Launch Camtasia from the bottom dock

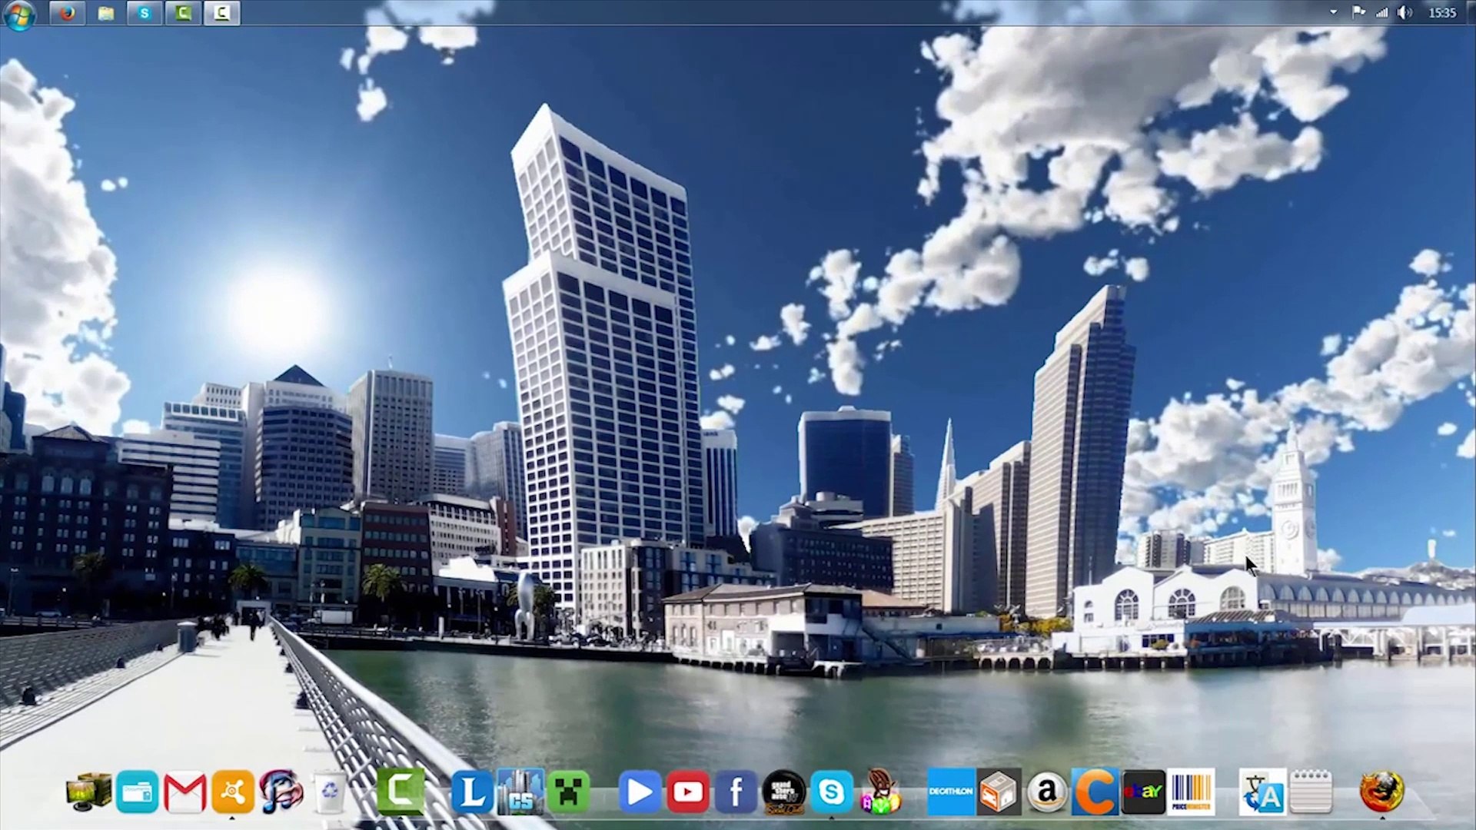pyautogui.click(x=401, y=792)
